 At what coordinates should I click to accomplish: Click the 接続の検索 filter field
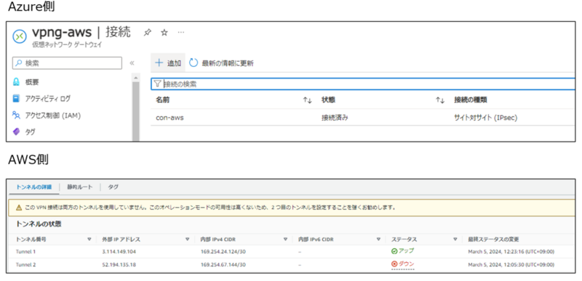tap(363, 84)
